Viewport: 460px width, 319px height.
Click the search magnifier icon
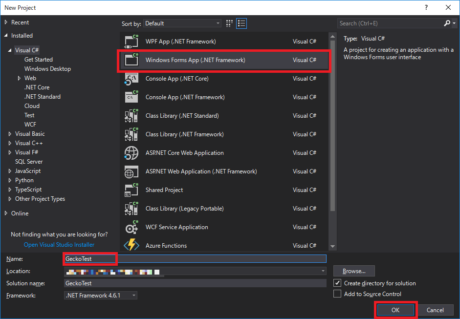[x=447, y=23]
